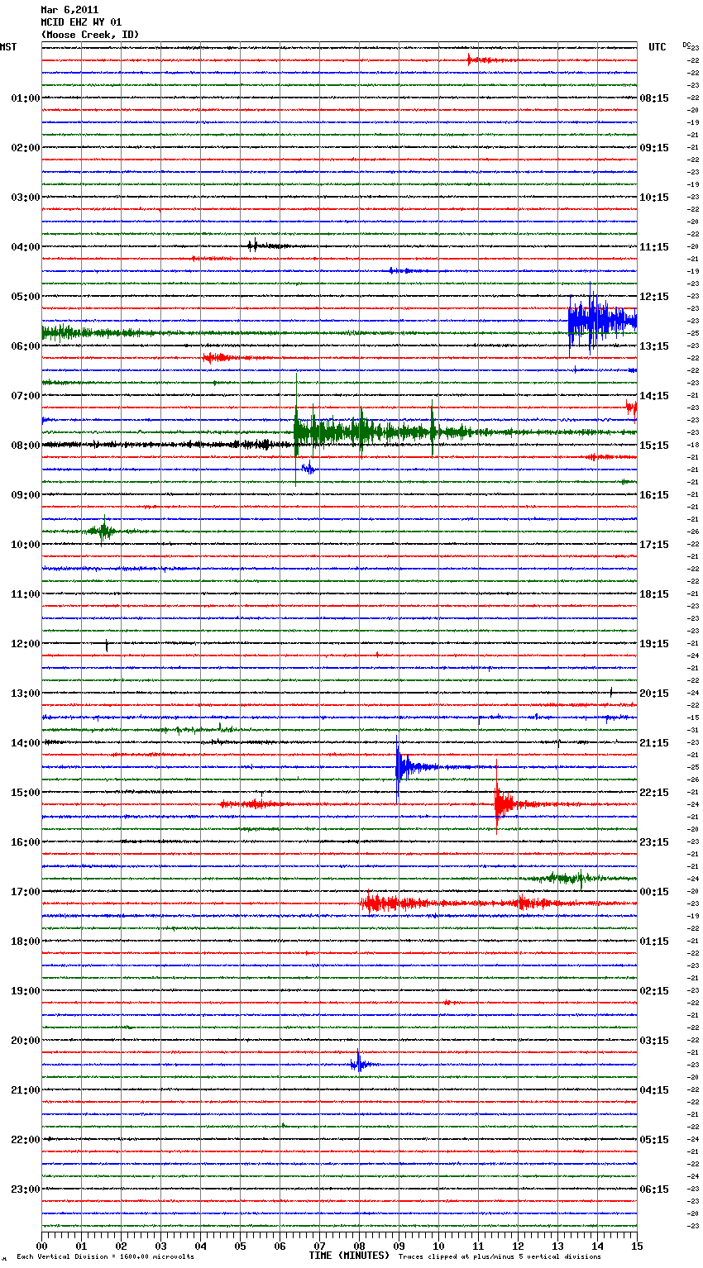Viewport: 703px width, 1268px height.
Task: Click the 18:15 UTC time label
Action: click(654, 594)
